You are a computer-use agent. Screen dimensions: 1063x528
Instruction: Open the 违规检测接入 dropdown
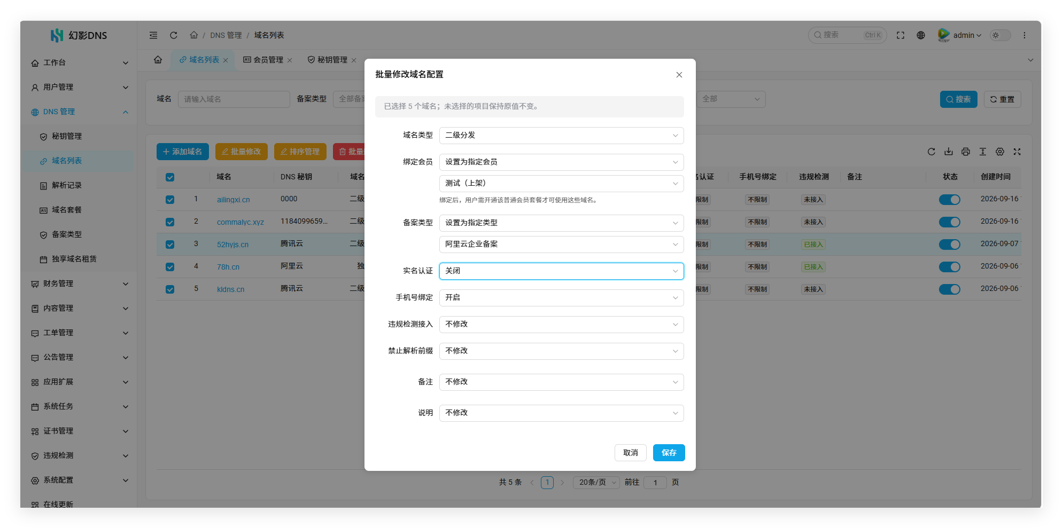coord(561,325)
